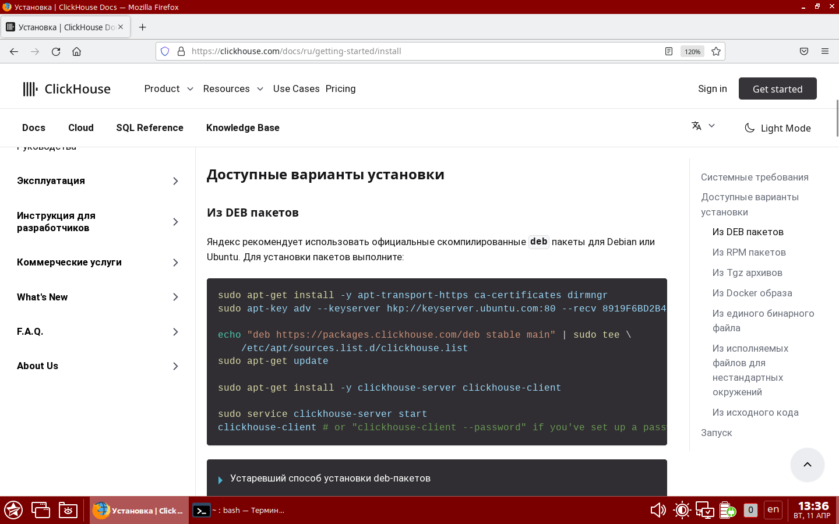This screenshot has width=839, height=524.
Task: Open the SQL Reference tab
Action: coord(150,128)
